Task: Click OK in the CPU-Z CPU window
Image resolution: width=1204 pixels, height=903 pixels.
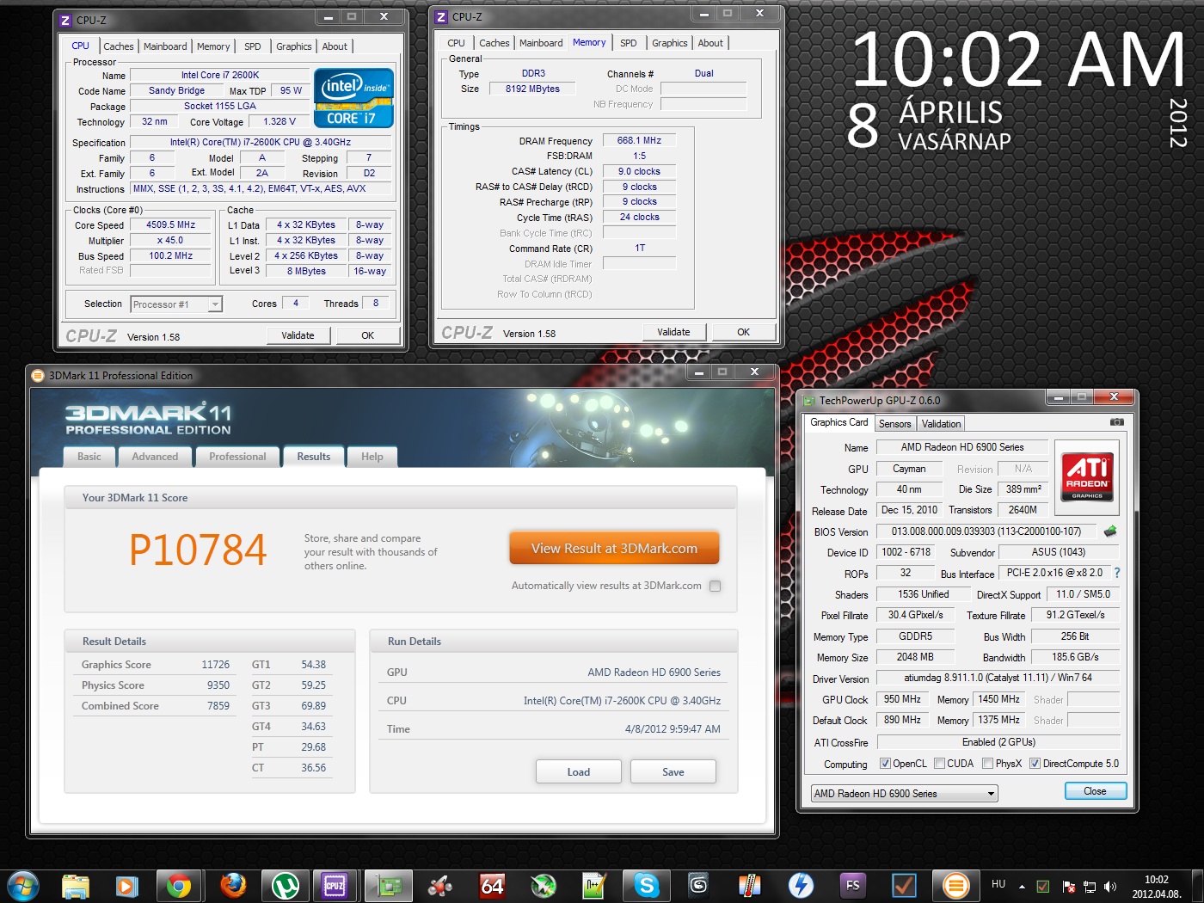Action: pos(367,335)
